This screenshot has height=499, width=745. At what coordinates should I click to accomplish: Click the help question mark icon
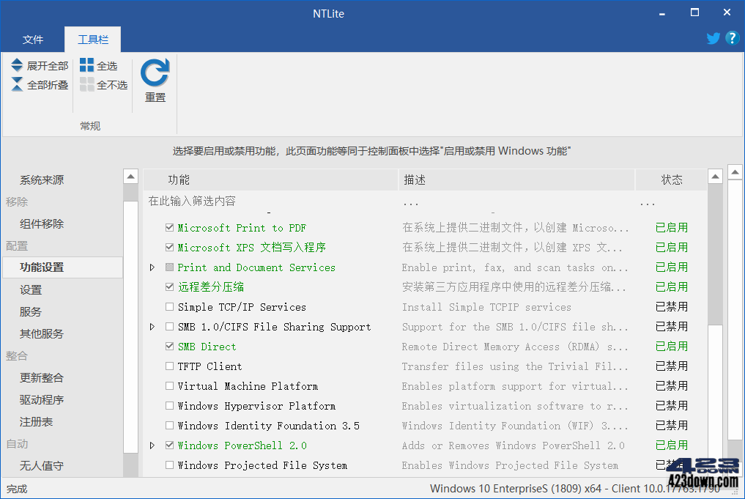pyautogui.click(x=731, y=38)
